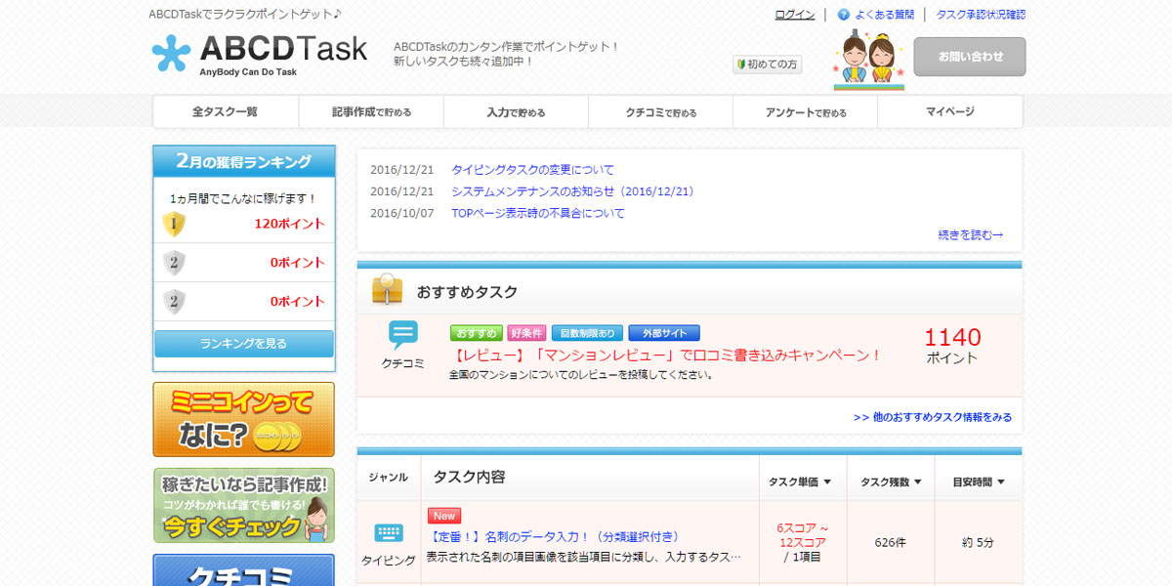Open the アンケートで貯める tab
The image size is (1172, 586).
(x=805, y=112)
